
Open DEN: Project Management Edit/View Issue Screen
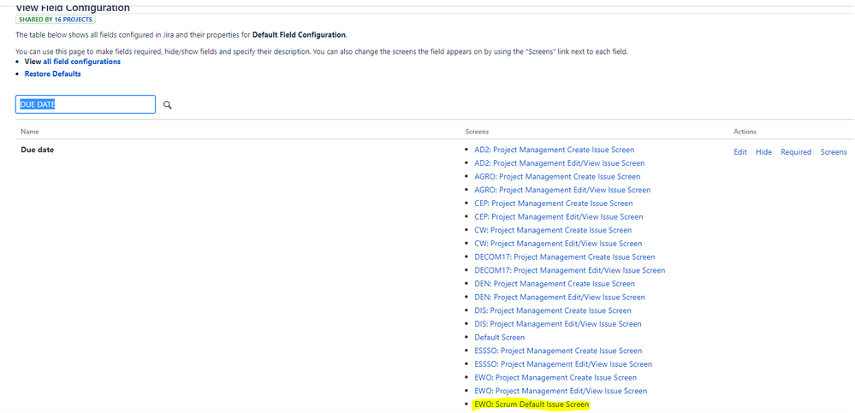point(560,297)
